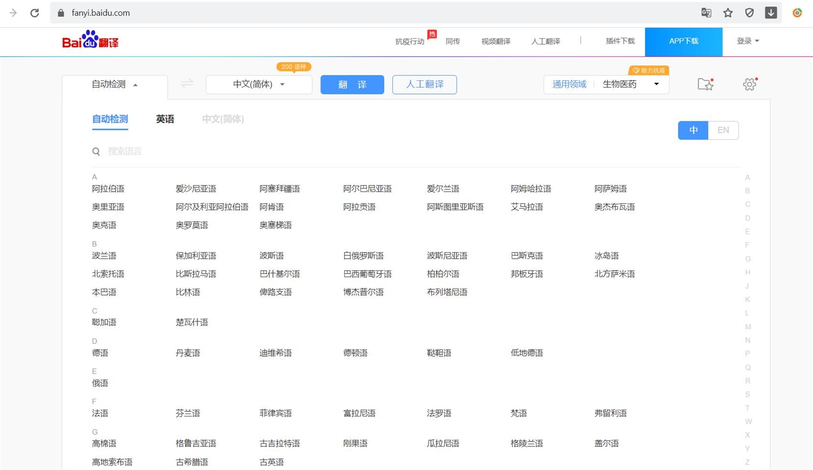Open the 登录 dropdown menu

(748, 41)
